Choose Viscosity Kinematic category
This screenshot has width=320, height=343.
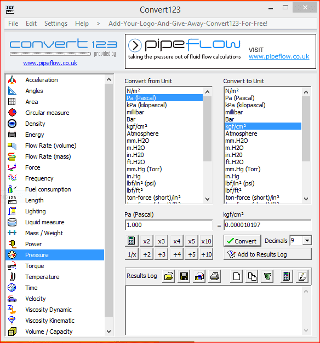click(55, 321)
